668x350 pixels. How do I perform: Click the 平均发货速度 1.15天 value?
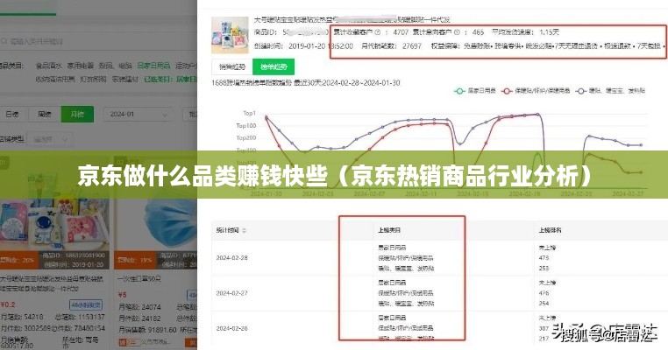[549, 32]
